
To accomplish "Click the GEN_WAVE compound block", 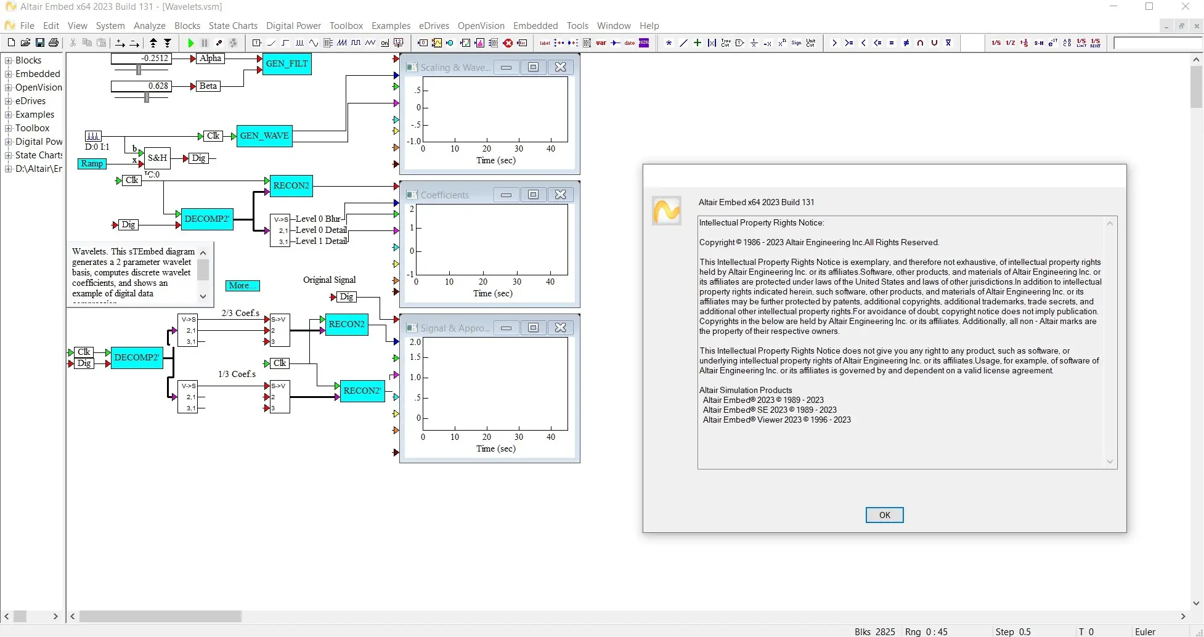I will coord(264,136).
